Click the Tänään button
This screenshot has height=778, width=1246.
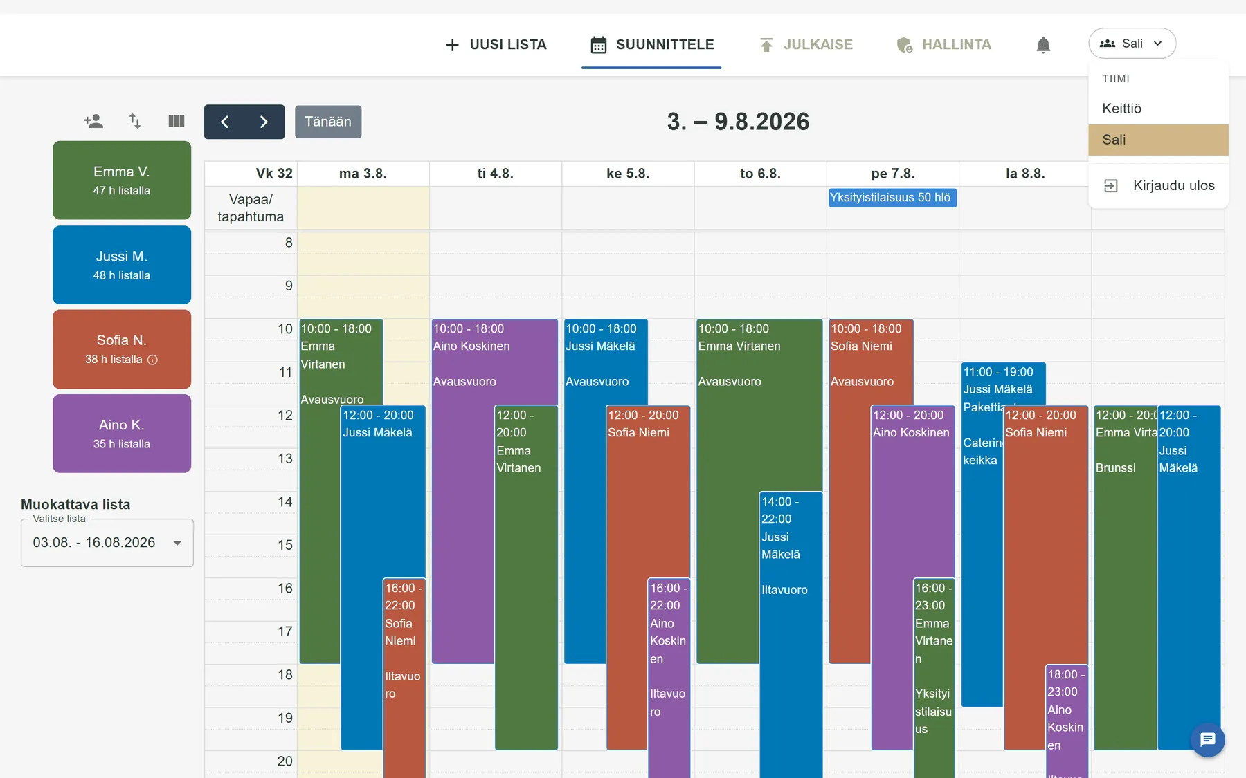pos(328,122)
